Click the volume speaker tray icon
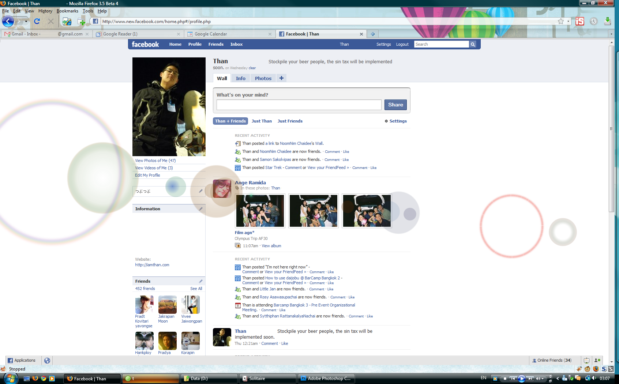The width and height of the screenshot is (619, 384). 594,378
